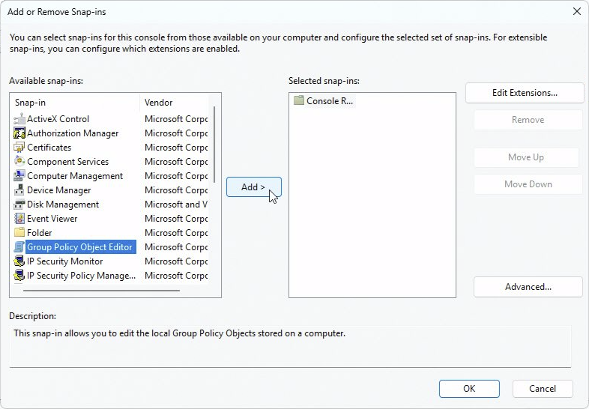Confirm with the OK button
Viewport: 589px width, 409px height.
[x=468, y=389]
